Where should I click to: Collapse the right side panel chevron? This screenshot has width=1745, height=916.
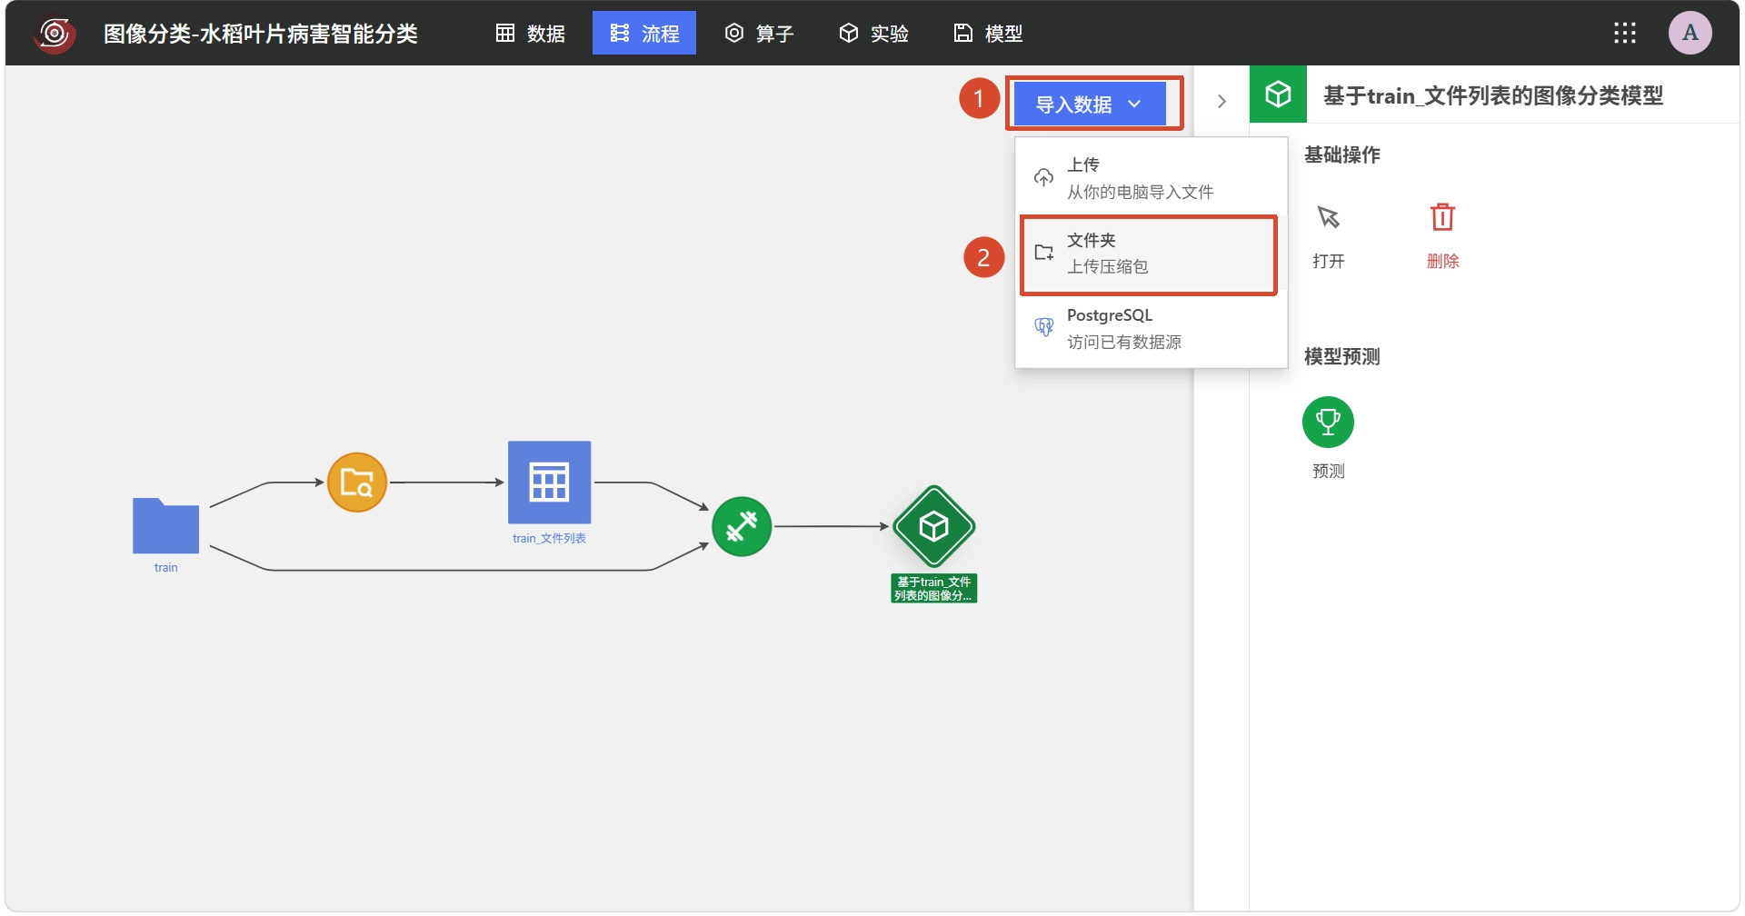coord(1221,101)
